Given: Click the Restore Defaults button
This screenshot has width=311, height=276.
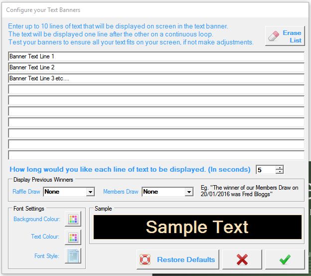Looking at the screenshot, I should (x=177, y=260).
